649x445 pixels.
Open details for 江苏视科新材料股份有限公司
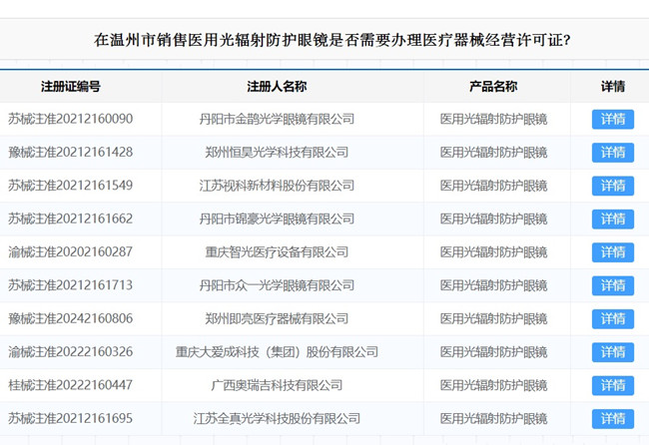(x=613, y=187)
